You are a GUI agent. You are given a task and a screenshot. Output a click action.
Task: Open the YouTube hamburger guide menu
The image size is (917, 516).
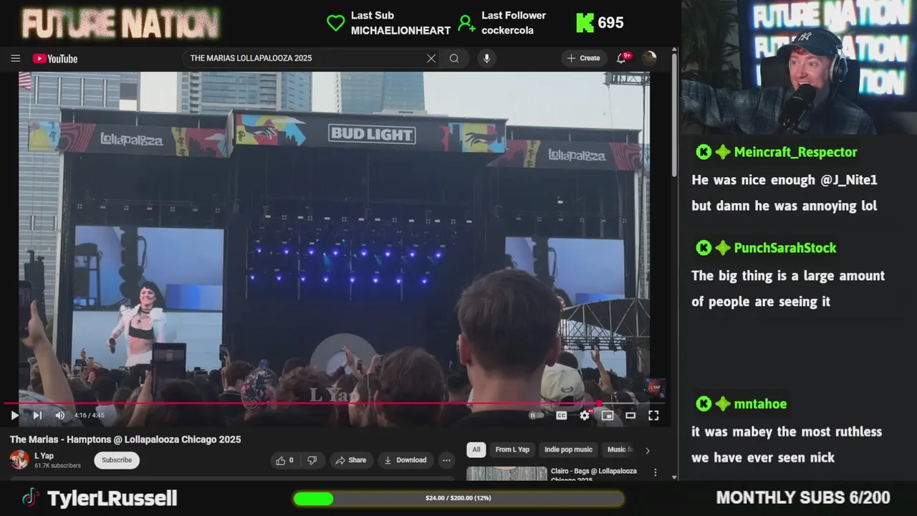point(15,59)
